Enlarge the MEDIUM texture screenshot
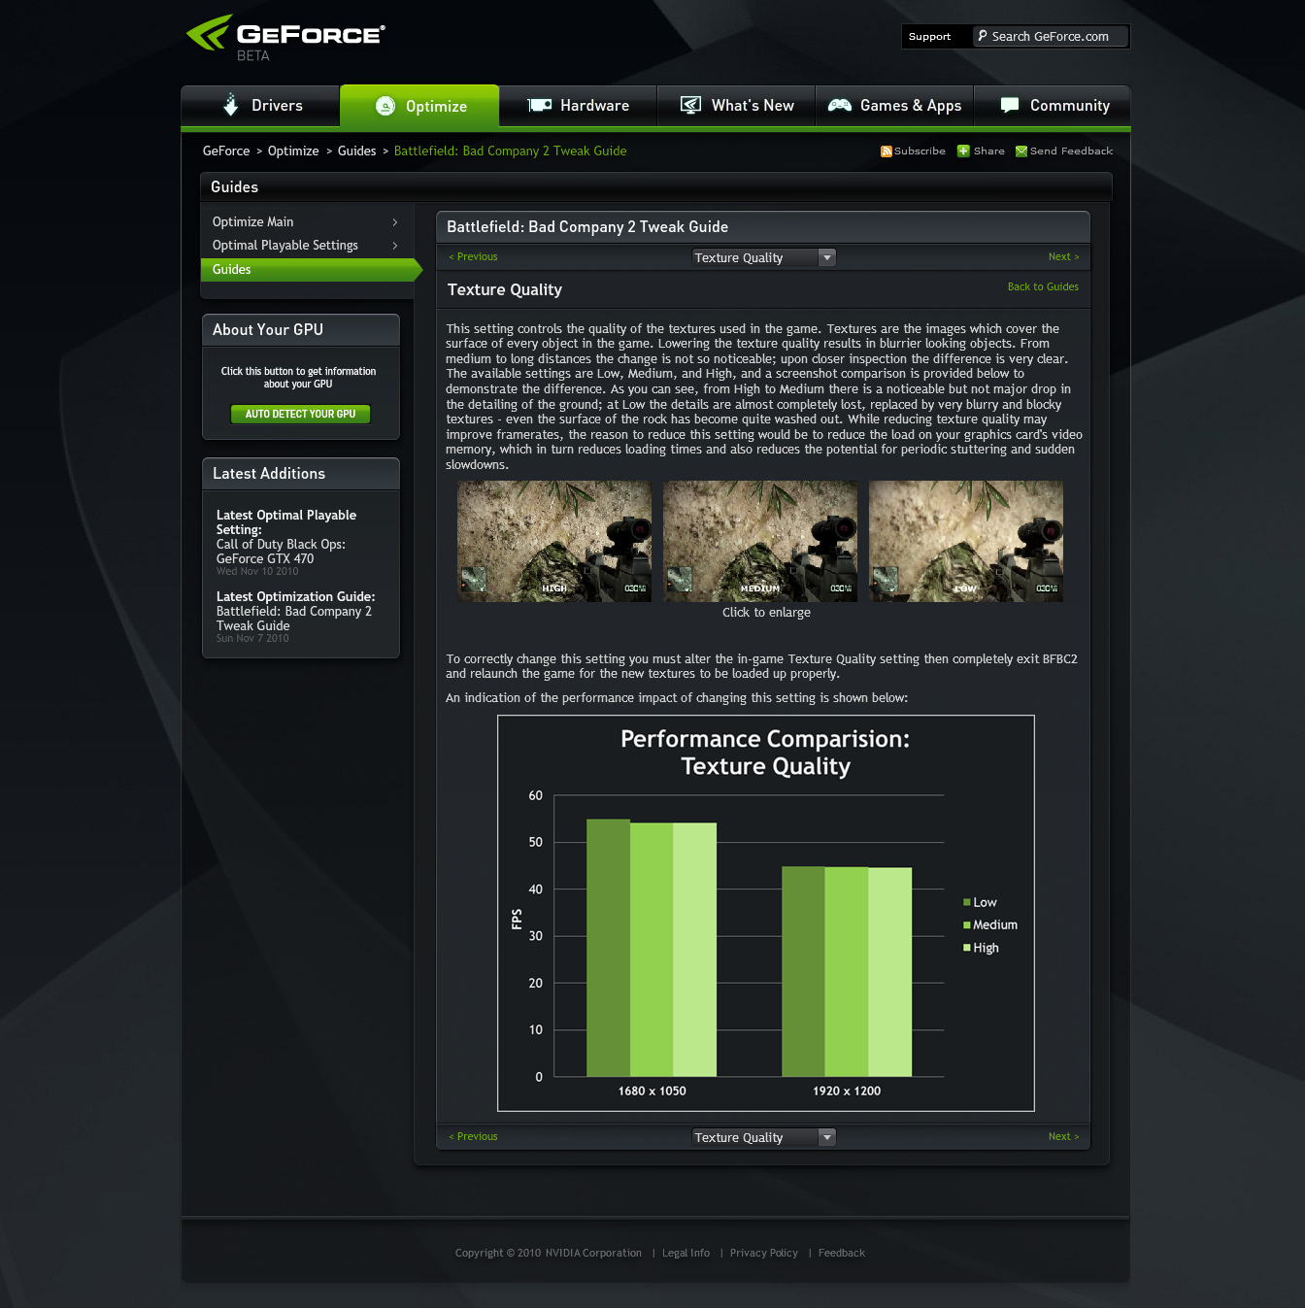 pos(760,541)
